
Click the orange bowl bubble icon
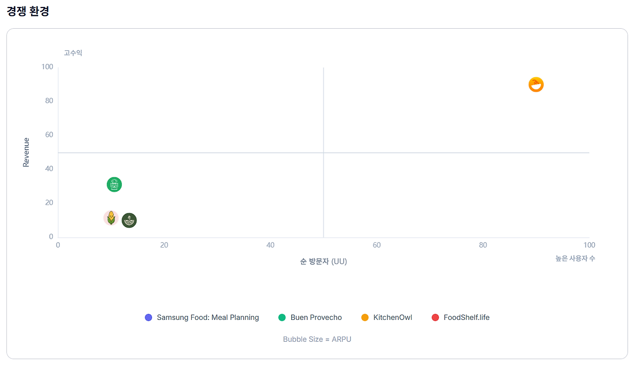coord(536,85)
